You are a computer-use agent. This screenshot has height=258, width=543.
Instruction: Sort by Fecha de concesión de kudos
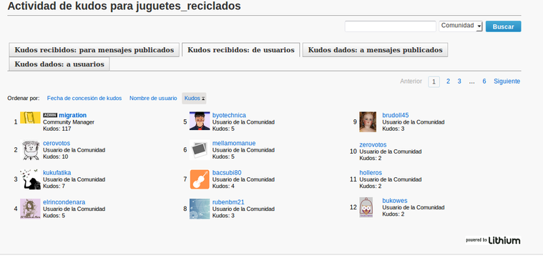pos(84,98)
